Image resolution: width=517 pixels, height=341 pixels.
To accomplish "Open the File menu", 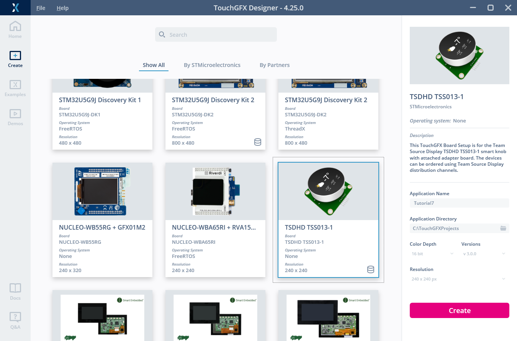I will click(41, 8).
